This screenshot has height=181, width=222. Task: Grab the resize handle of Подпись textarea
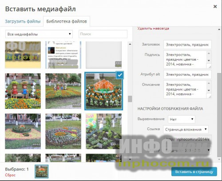point(210,67)
